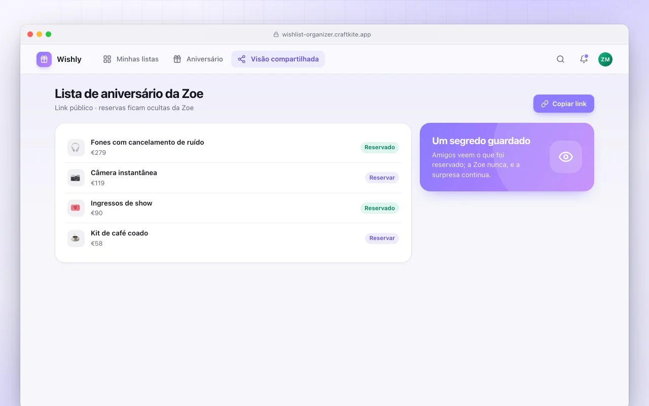Viewport: 649px width, 406px height.
Task: Switch to the Aniversário tab
Action: (198, 59)
